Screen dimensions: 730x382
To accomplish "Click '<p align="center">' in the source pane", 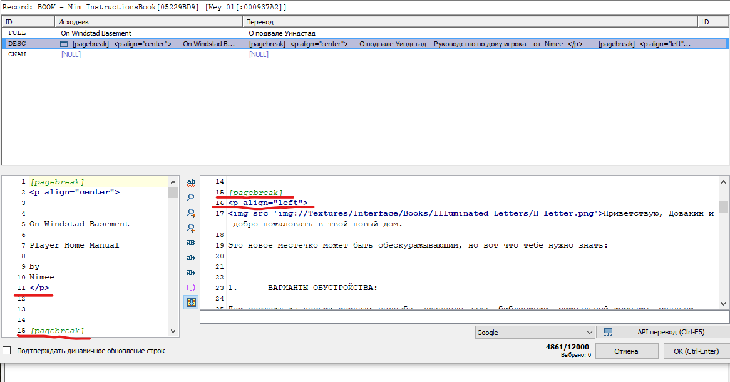I will pos(75,192).
